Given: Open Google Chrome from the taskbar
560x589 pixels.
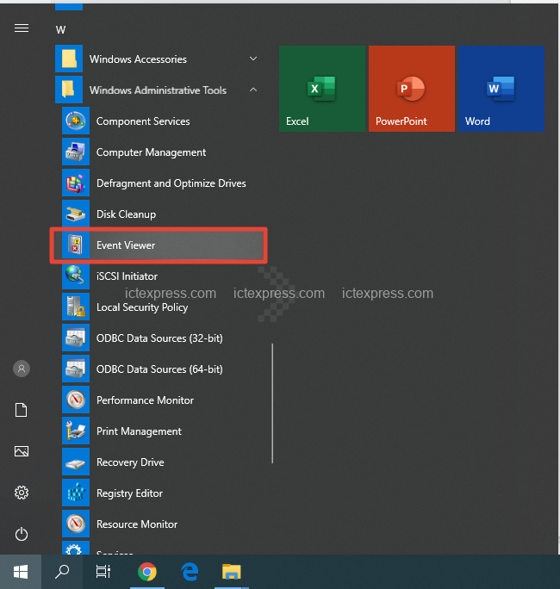Looking at the screenshot, I should click(x=147, y=571).
